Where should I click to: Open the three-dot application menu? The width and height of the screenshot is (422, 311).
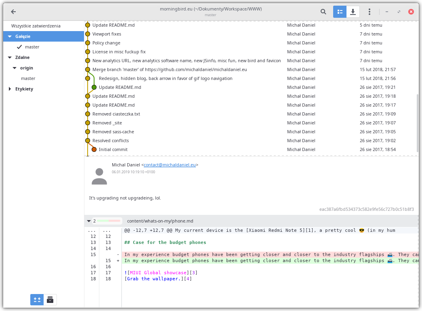click(x=370, y=12)
